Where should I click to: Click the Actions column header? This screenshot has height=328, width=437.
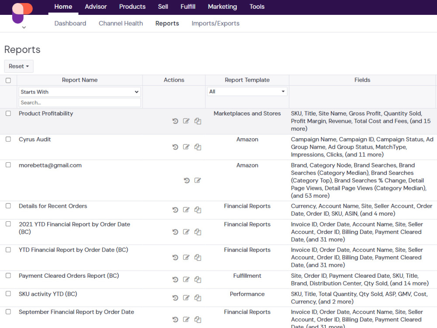[x=174, y=80]
